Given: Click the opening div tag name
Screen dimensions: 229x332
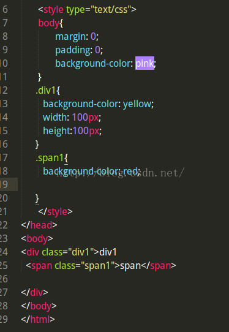Looking at the screenshot, I should pyautogui.click(x=33, y=252).
